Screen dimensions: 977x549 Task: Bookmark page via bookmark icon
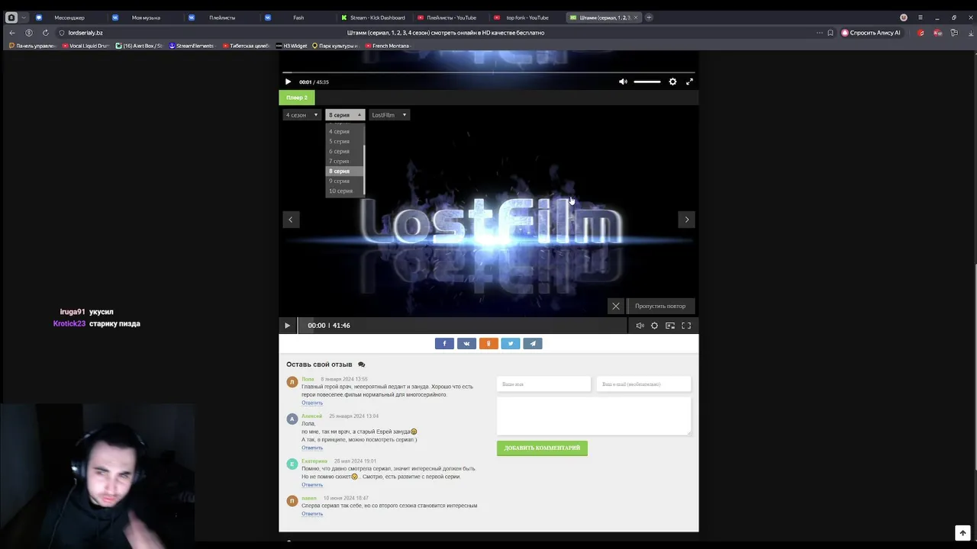click(830, 33)
